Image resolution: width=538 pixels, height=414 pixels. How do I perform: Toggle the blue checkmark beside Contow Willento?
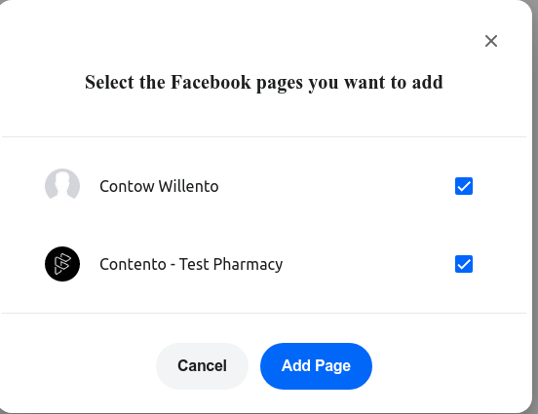click(464, 186)
